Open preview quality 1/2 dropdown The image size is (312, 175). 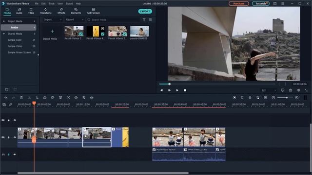tap(269, 90)
